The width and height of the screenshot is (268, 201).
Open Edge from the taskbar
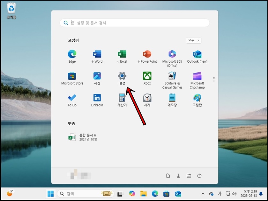point(155,194)
